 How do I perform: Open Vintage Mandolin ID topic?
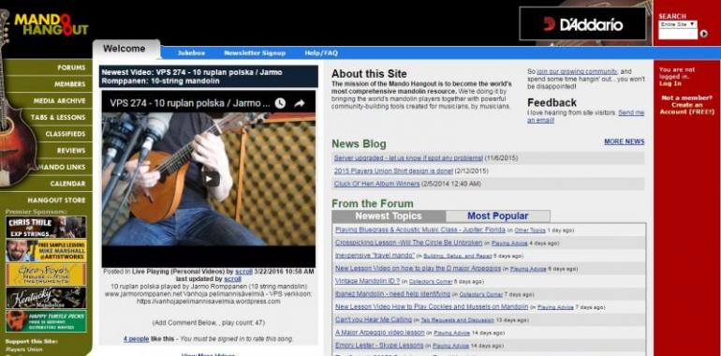[x=367, y=280]
